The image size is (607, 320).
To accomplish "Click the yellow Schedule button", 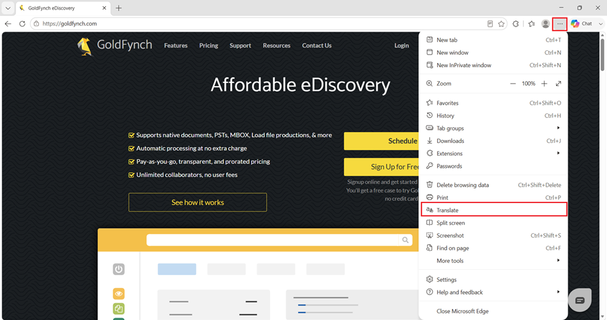I will (x=381, y=141).
